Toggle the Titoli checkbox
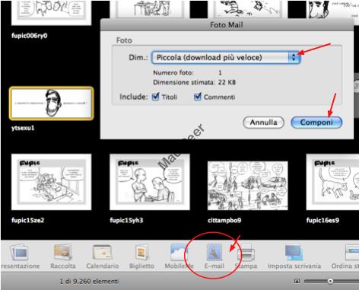The height and width of the screenshot is (290, 359). point(155,97)
